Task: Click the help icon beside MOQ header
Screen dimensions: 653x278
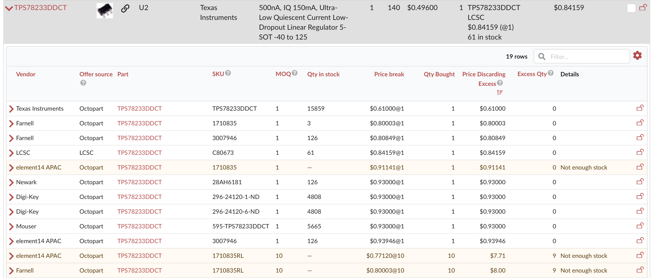Action: coord(294,73)
